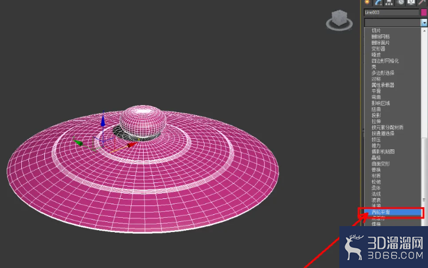The width and height of the screenshot is (428, 268).
Task: Select the 晶格 modifier
Action: point(376,158)
